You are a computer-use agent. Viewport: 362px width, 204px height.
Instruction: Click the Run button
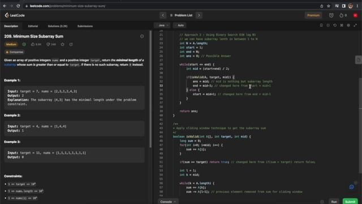coord(334,202)
